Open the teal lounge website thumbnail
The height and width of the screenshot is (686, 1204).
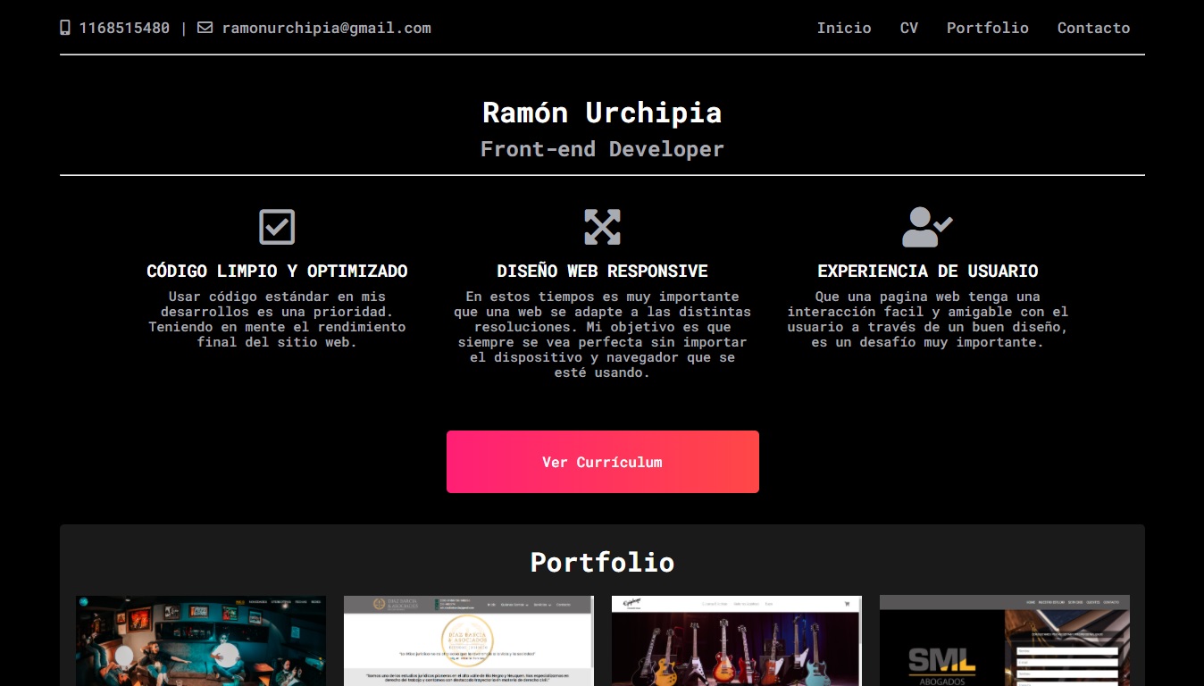point(201,640)
